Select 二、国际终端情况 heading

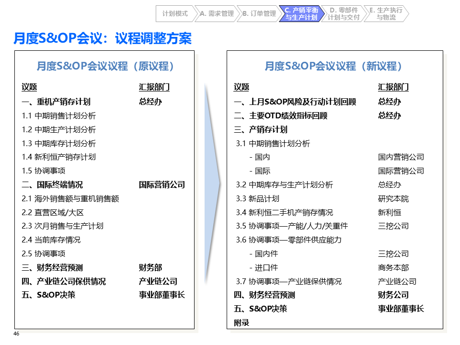coord(52,185)
